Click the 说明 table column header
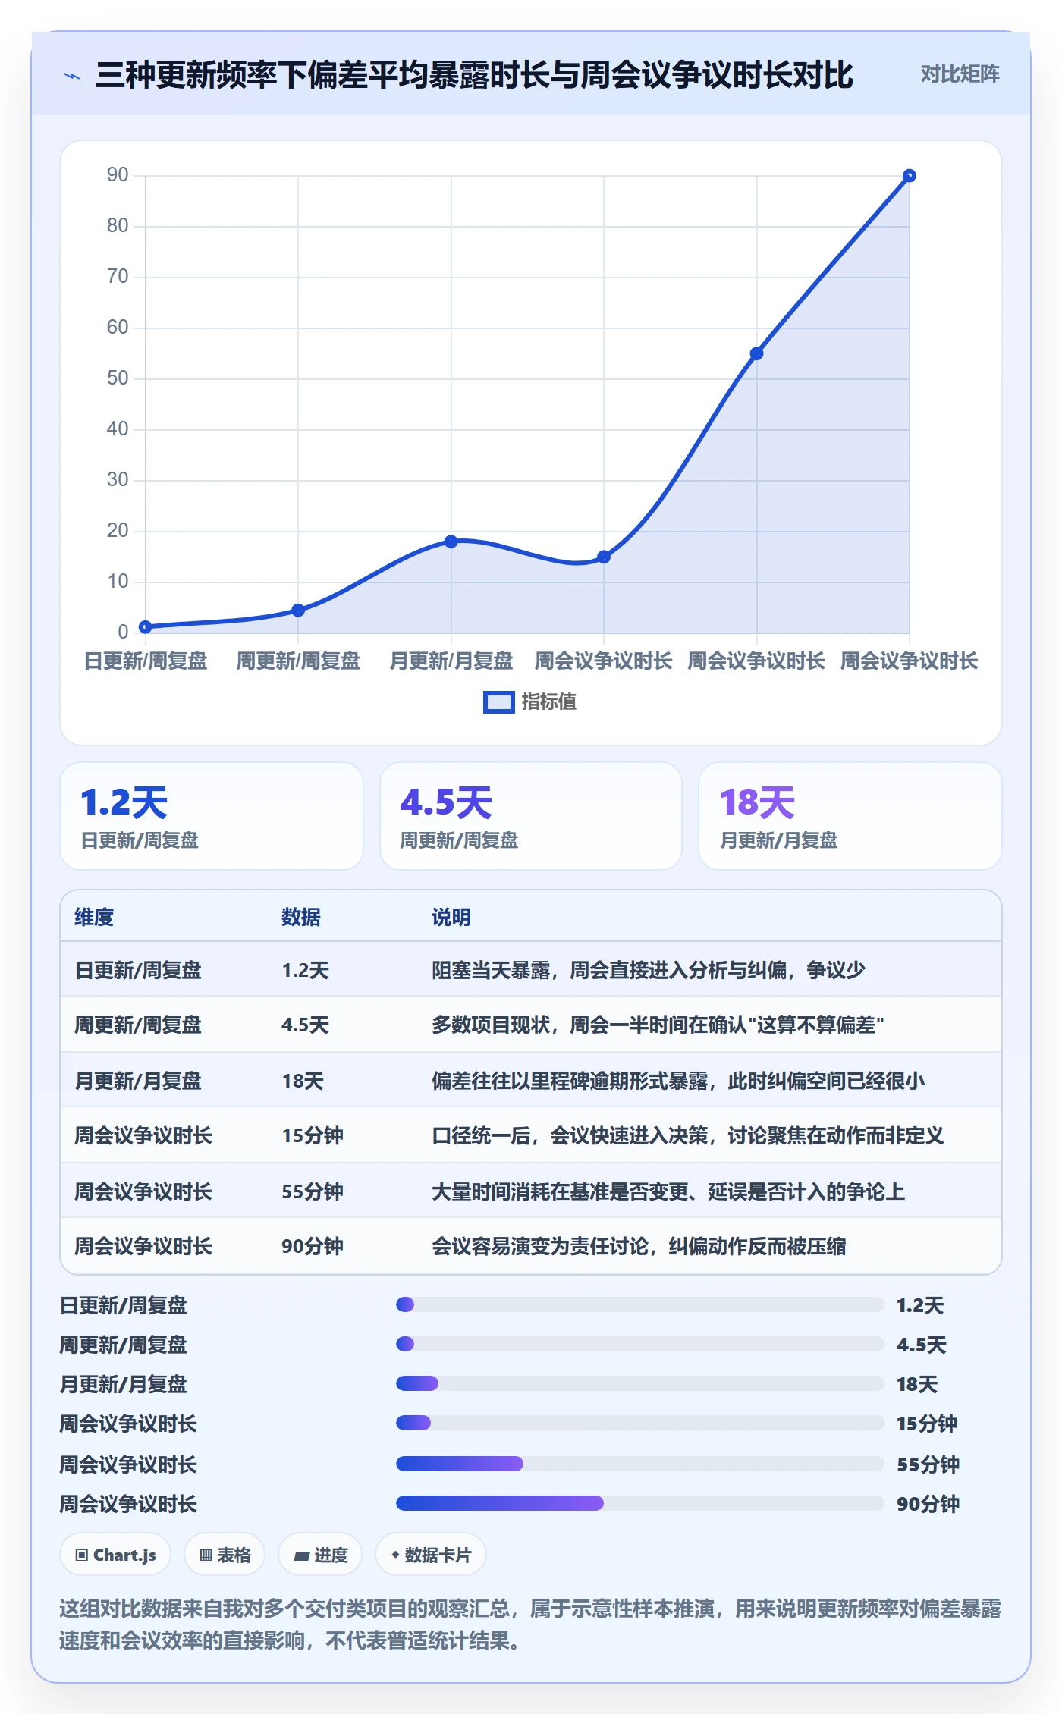Screen dimensions: 1062x1714 click(x=451, y=917)
